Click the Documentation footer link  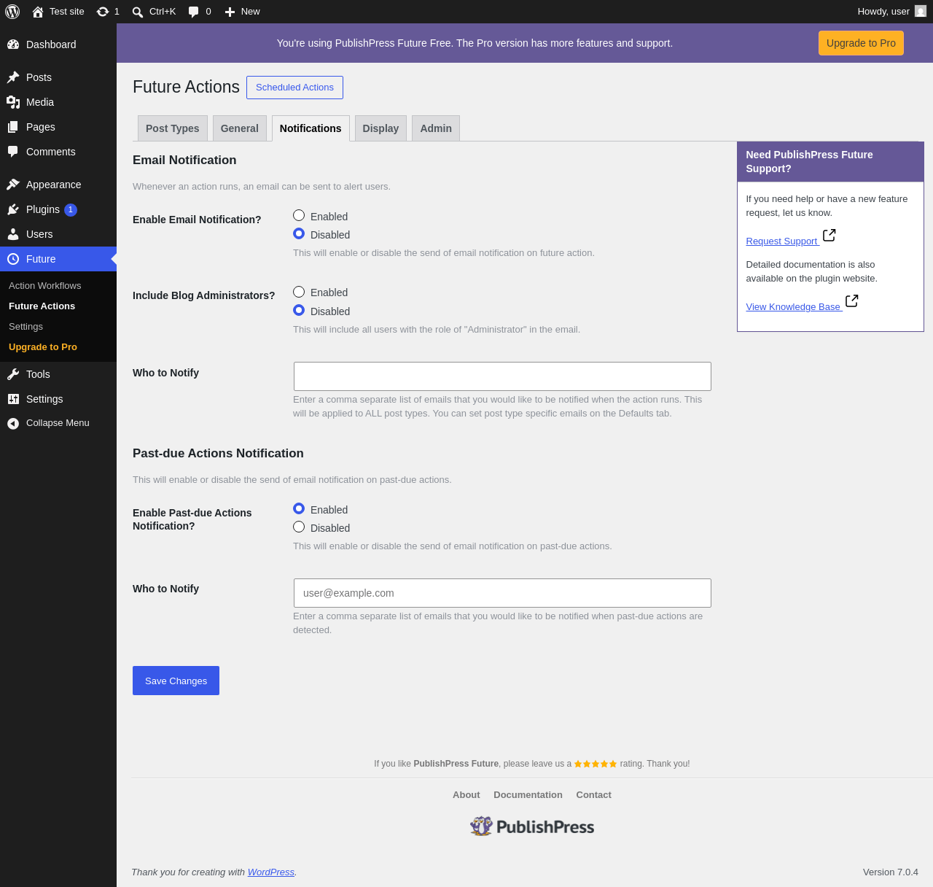pyautogui.click(x=528, y=795)
